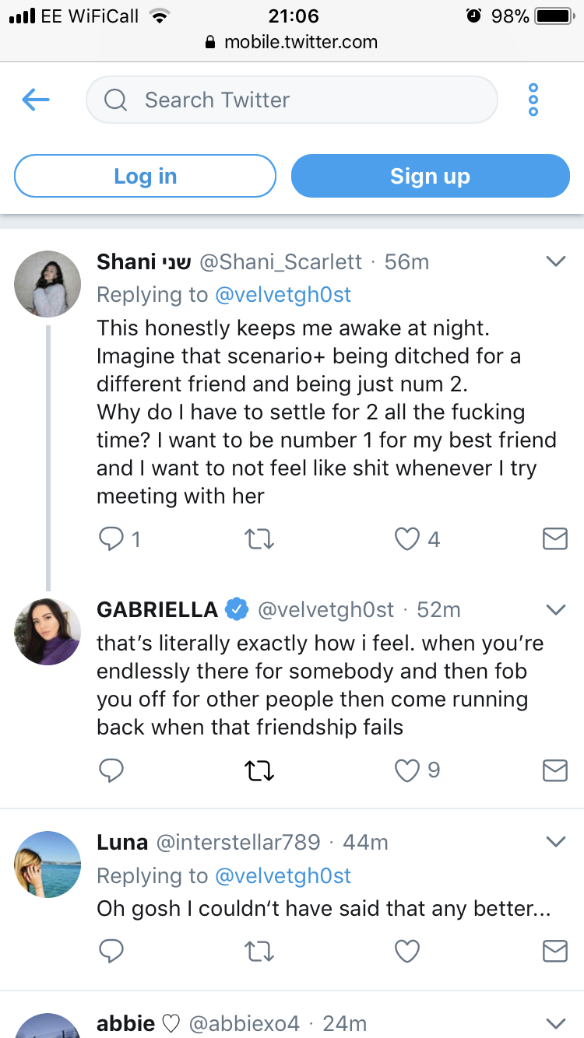This screenshot has width=584, height=1038.
Task: Like Luna's tweet
Action: (x=407, y=950)
